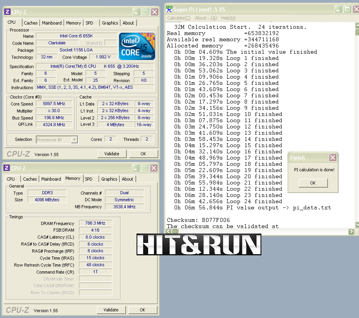
Task: Minimize the CPU-Z window showing Processor info
Action: click(136, 12)
